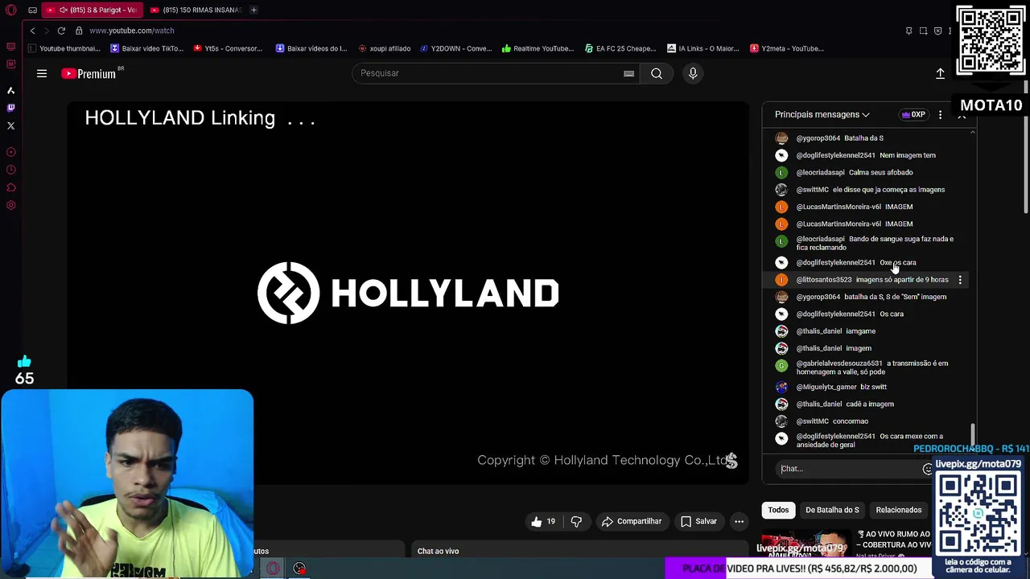Click the snapshot icon in address bar
Screen dimensions: 1030x579
(923, 31)
